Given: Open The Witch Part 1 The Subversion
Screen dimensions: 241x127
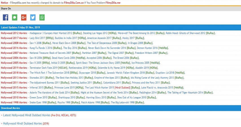Looking at the screenshot, I should tap(54, 73).
